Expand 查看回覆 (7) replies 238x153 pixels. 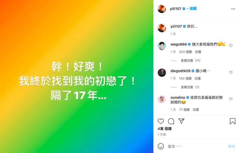tap(190, 87)
